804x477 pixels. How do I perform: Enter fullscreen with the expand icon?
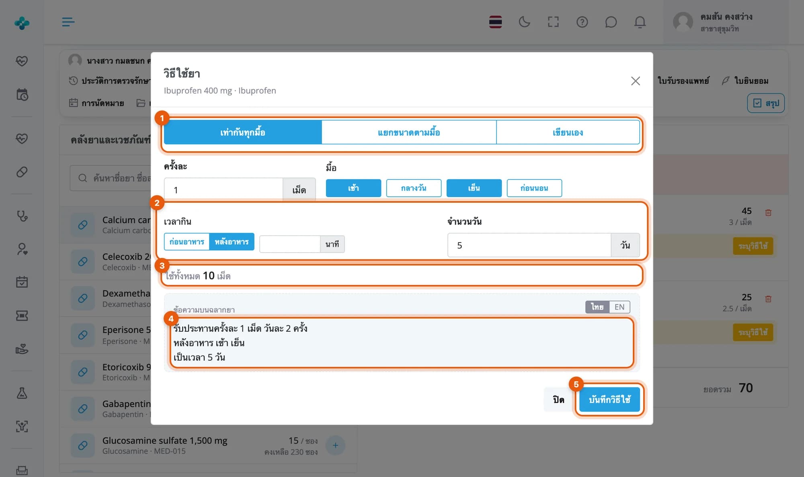click(553, 22)
